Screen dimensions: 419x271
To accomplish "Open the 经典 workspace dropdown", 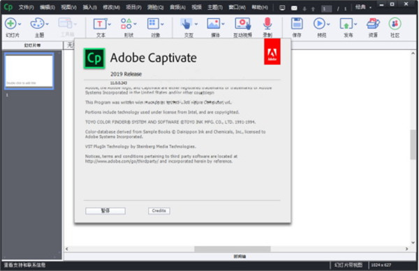I will (363, 7).
